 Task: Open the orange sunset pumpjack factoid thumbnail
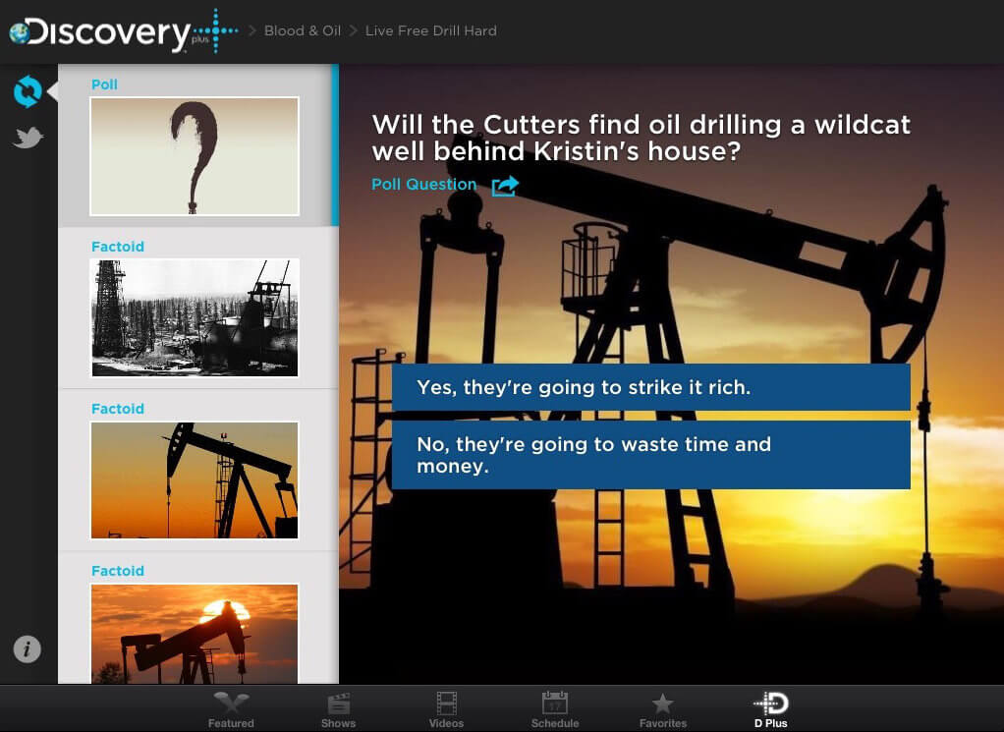tap(195, 479)
